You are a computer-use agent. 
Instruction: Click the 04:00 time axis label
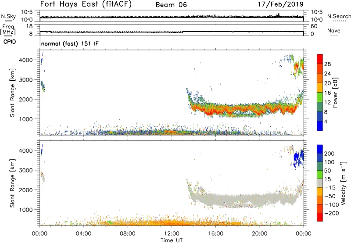[84, 234]
